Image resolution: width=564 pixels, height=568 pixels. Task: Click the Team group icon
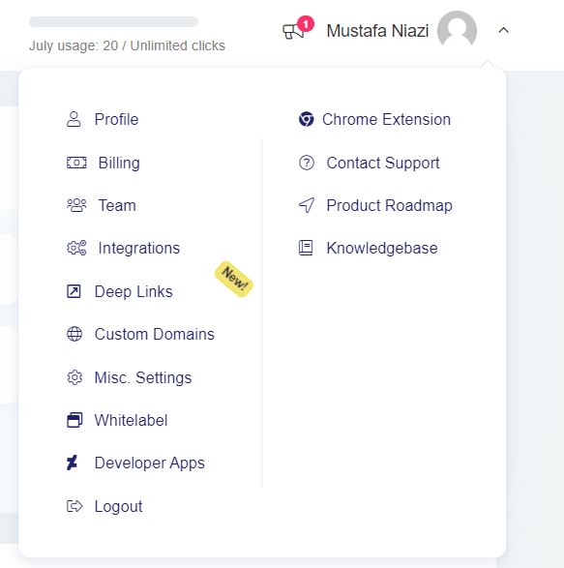pyautogui.click(x=76, y=205)
